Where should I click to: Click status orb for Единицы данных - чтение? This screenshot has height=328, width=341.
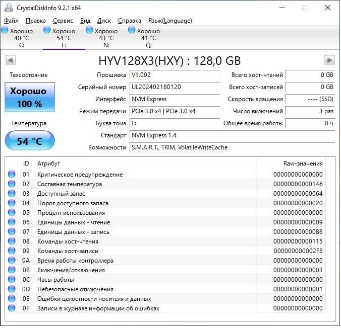[x=12, y=222]
